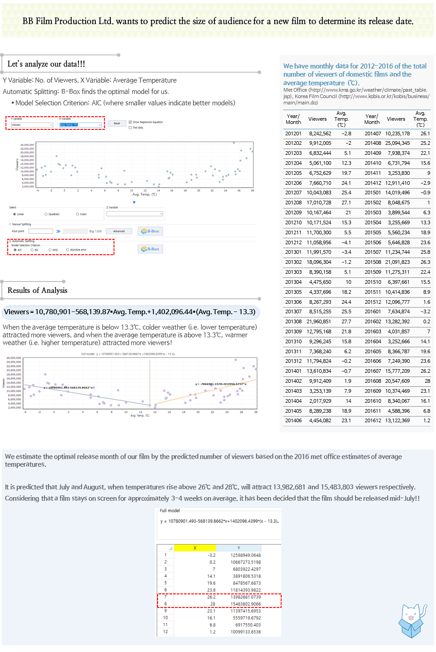Click viewers value 25,094,345 in table

pyautogui.click(x=397, y=143)
